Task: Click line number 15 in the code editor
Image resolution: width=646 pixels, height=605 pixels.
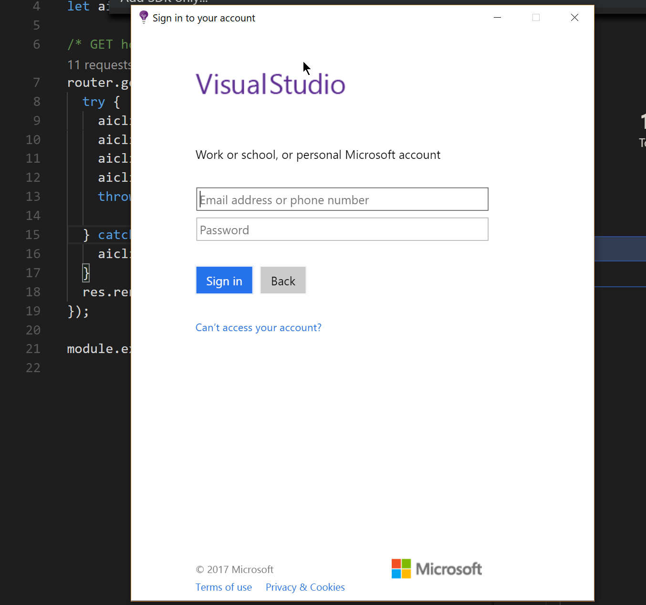Action: 33,235
